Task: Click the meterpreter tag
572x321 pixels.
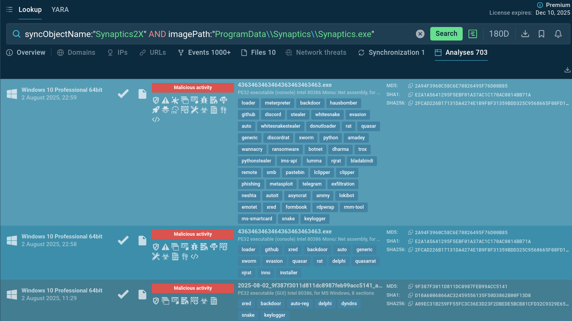Action: click(278, 103)
